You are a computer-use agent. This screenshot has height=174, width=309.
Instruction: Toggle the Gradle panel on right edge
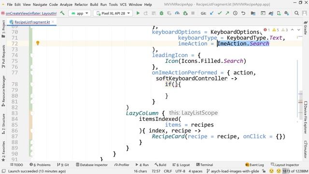tap(306, 28)
